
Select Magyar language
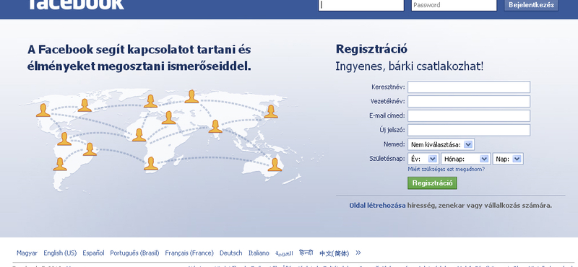point(27,253)
